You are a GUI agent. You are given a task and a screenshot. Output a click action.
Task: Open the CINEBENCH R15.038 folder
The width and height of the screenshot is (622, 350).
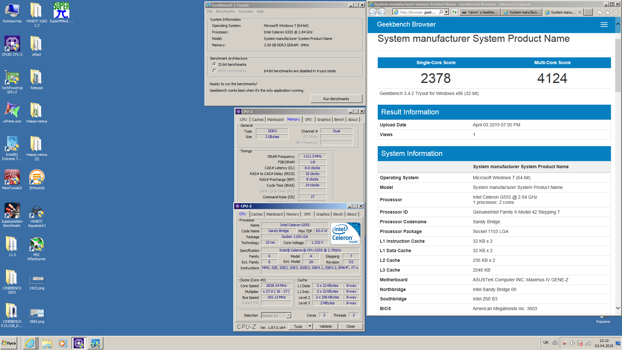click(x=12, y=315)
